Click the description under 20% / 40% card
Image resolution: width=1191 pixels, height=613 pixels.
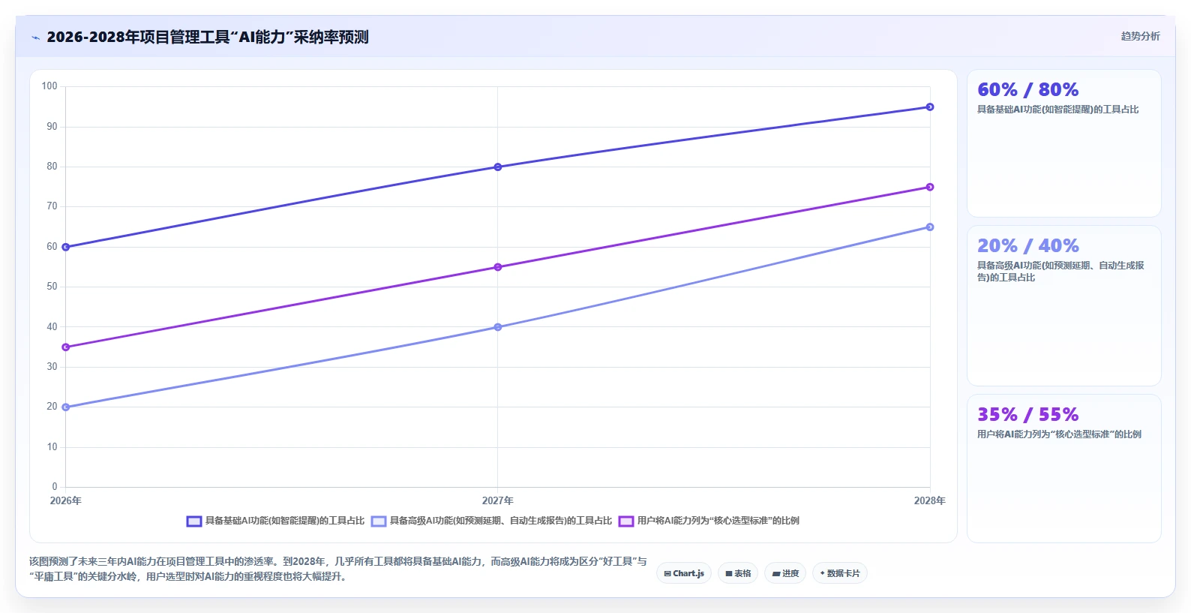1060,272
